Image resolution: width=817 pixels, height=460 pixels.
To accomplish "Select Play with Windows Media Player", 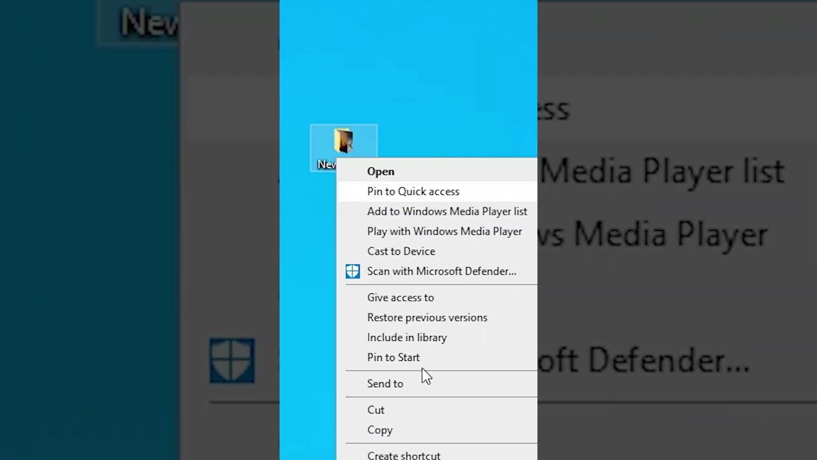I will [437, 231].
